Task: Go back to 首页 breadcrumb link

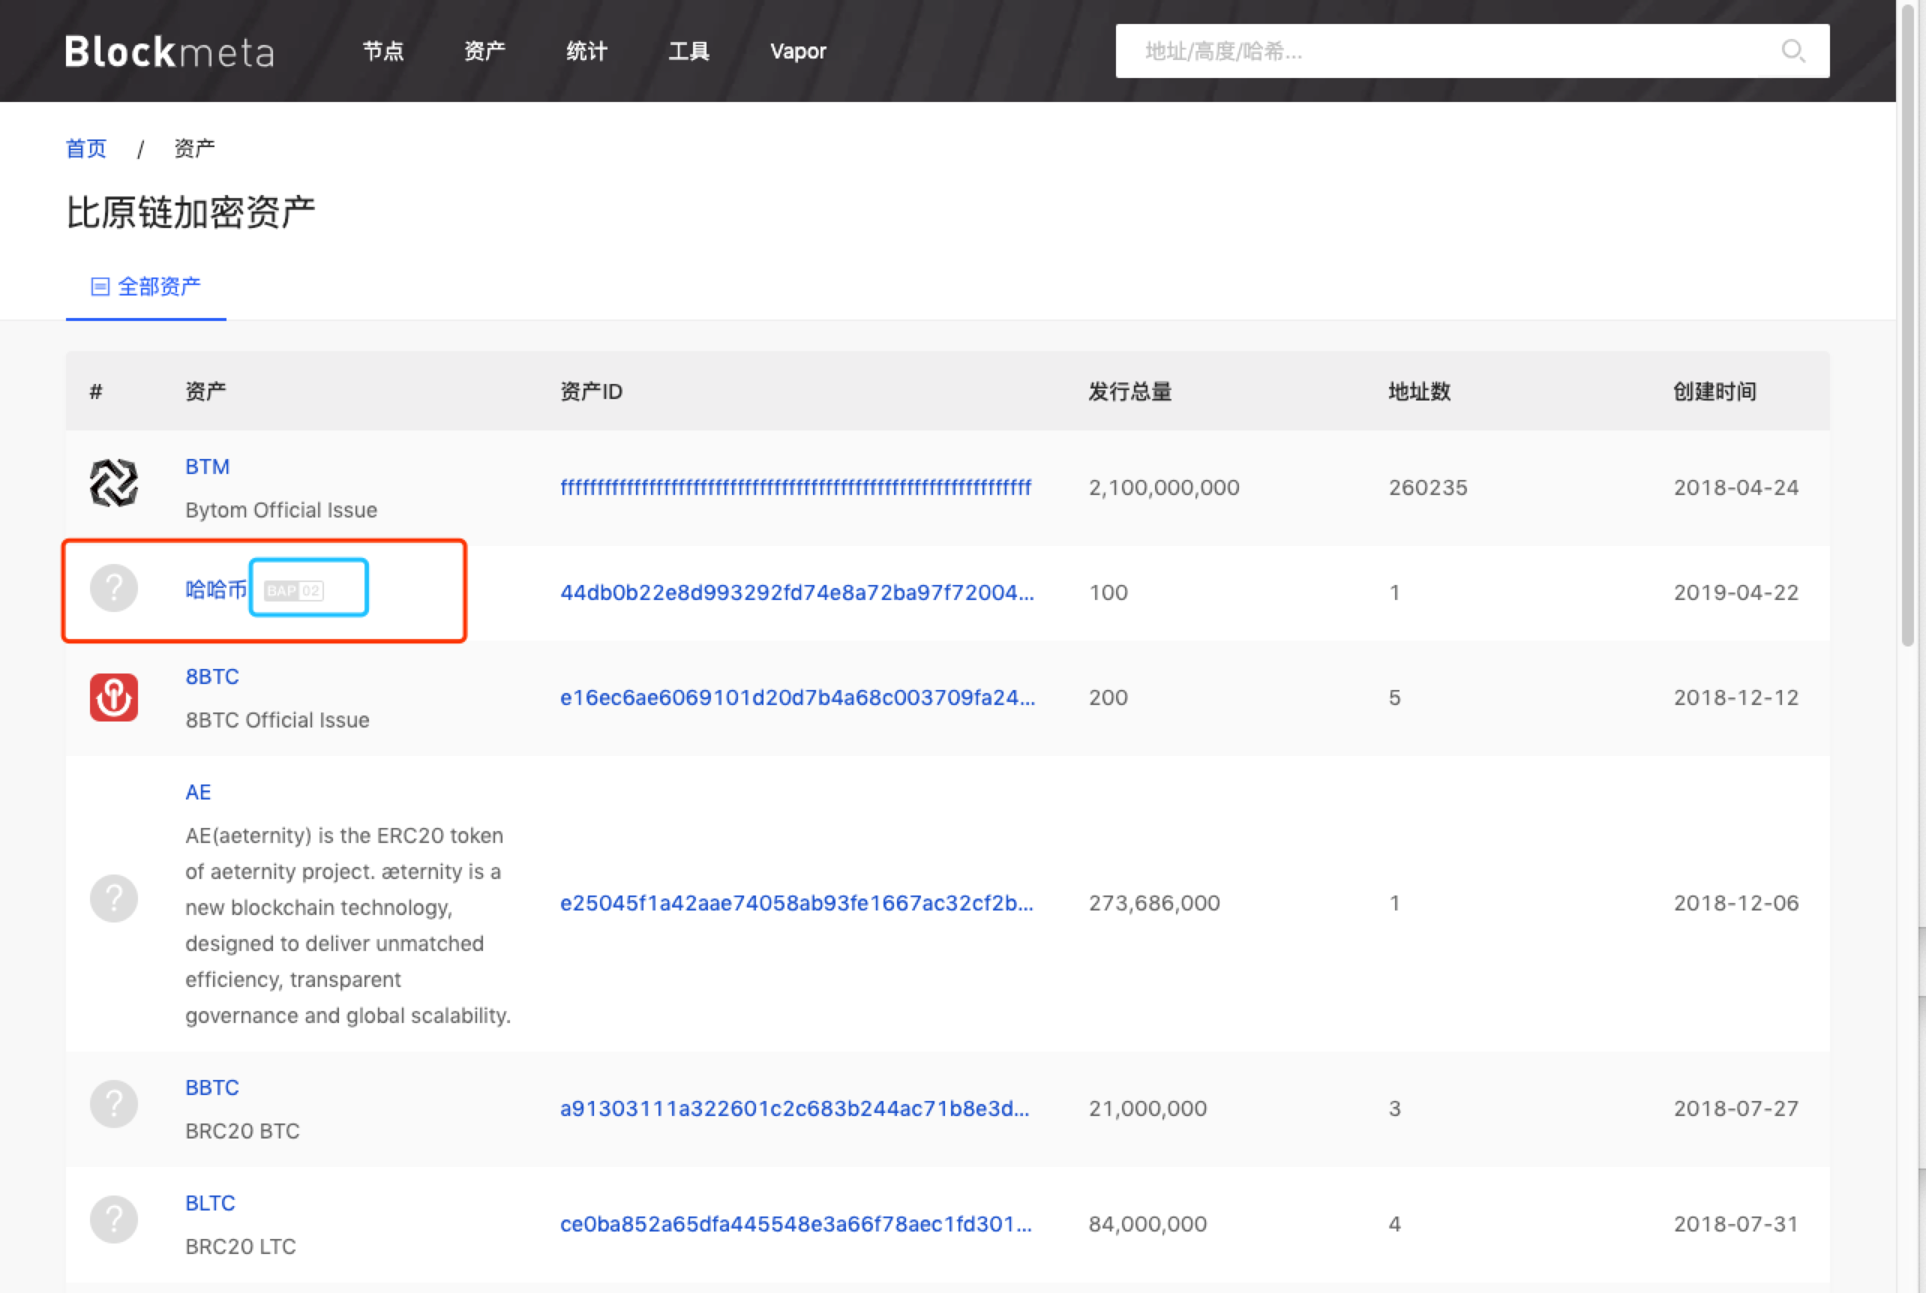Action: coord(85,148)
